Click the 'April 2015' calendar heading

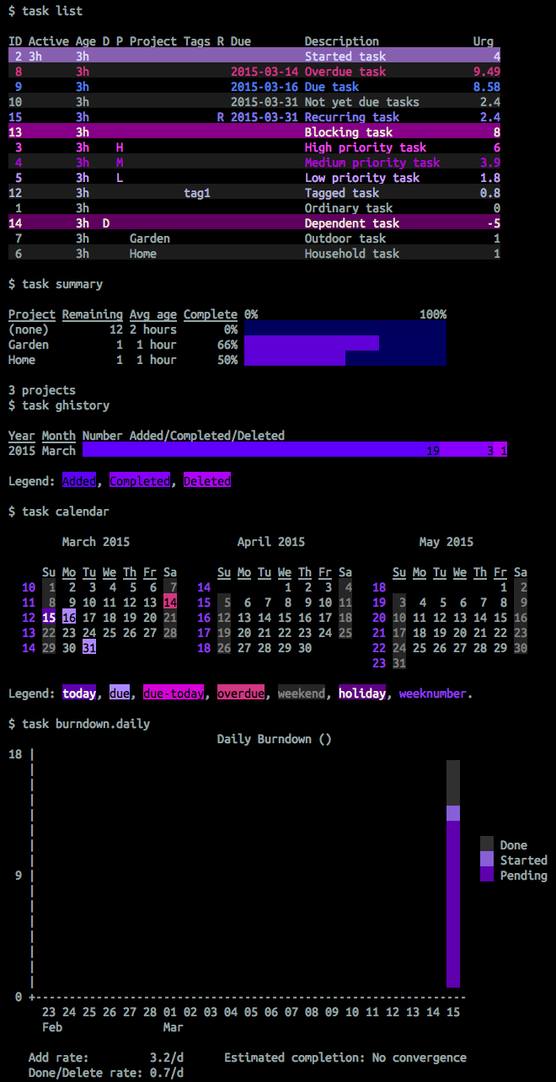coord(271,542)
